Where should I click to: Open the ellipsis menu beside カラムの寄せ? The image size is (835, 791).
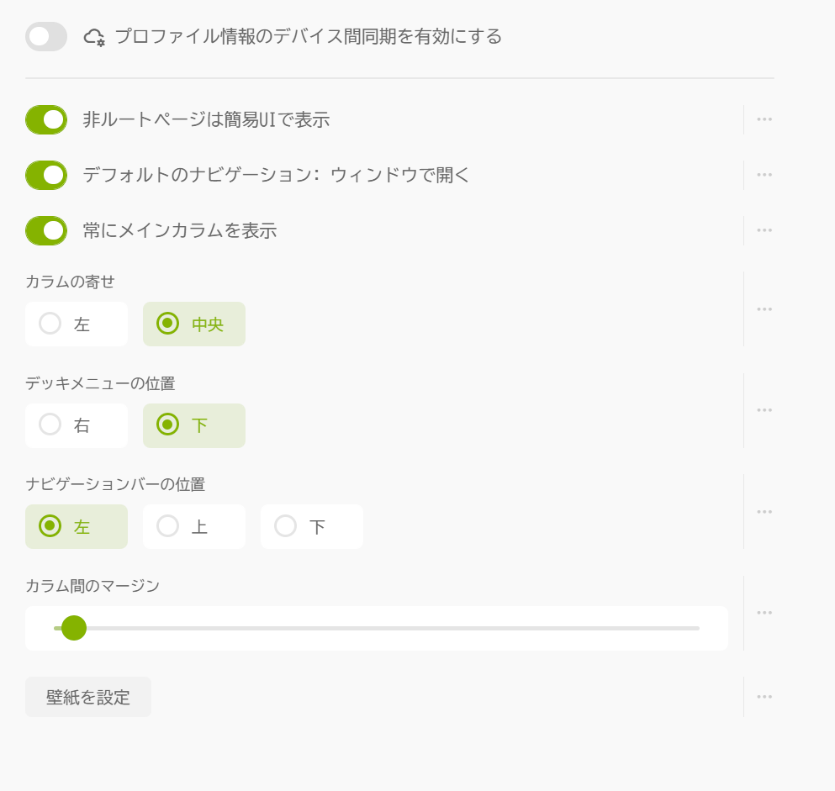tap(764, 308)
